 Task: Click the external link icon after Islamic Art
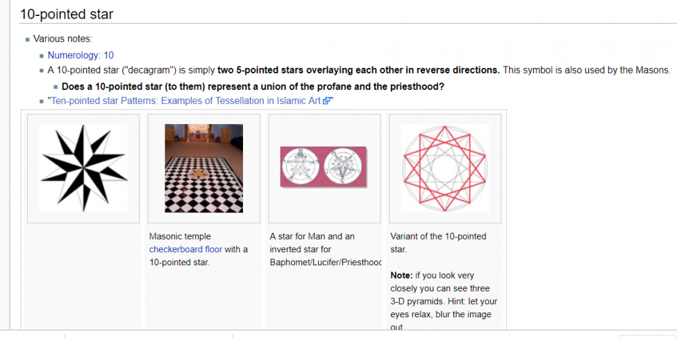(x=326, y=101)
